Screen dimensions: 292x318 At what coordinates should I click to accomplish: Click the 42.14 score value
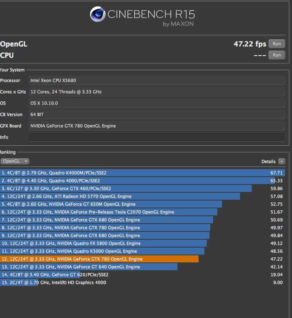pos(276,267)
